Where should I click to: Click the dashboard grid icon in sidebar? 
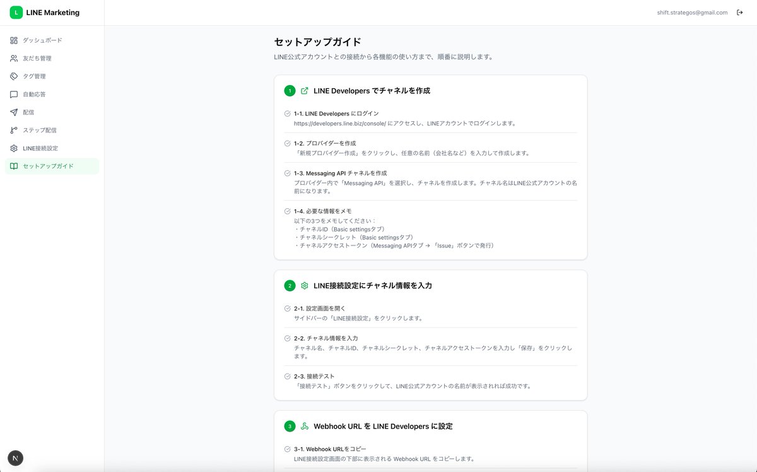14,40
